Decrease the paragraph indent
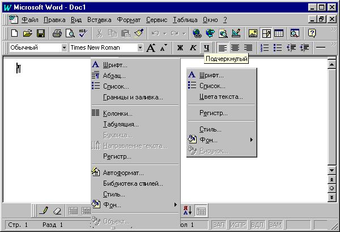 pos(291,48)
